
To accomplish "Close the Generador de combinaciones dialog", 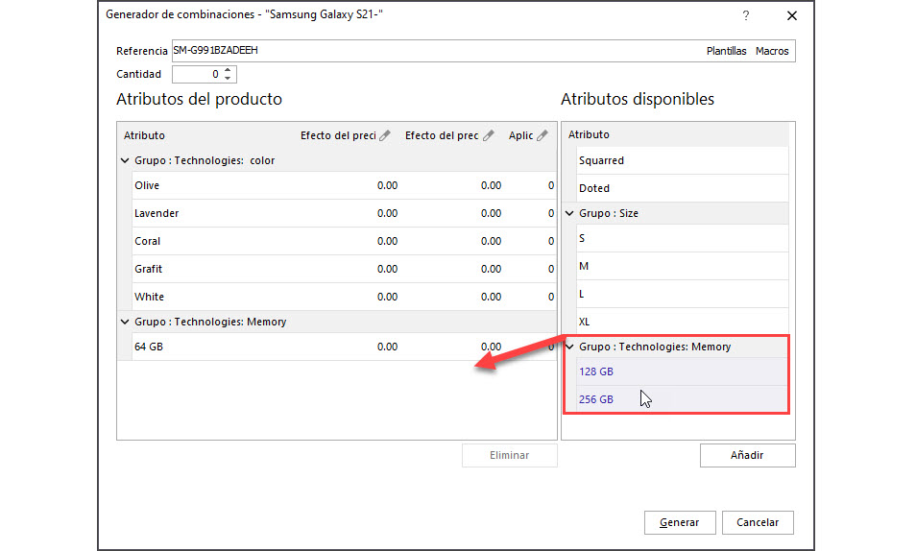I will 791,15.
